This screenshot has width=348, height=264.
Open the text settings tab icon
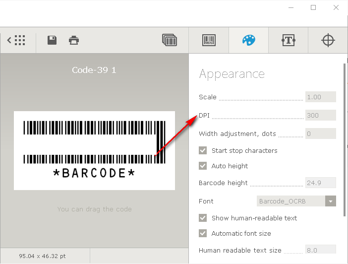(x=289, y=40)
